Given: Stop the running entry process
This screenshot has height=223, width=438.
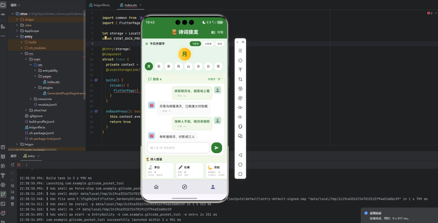Looking at the screenshot, I should pyautogui.click(x=19, y=165).
